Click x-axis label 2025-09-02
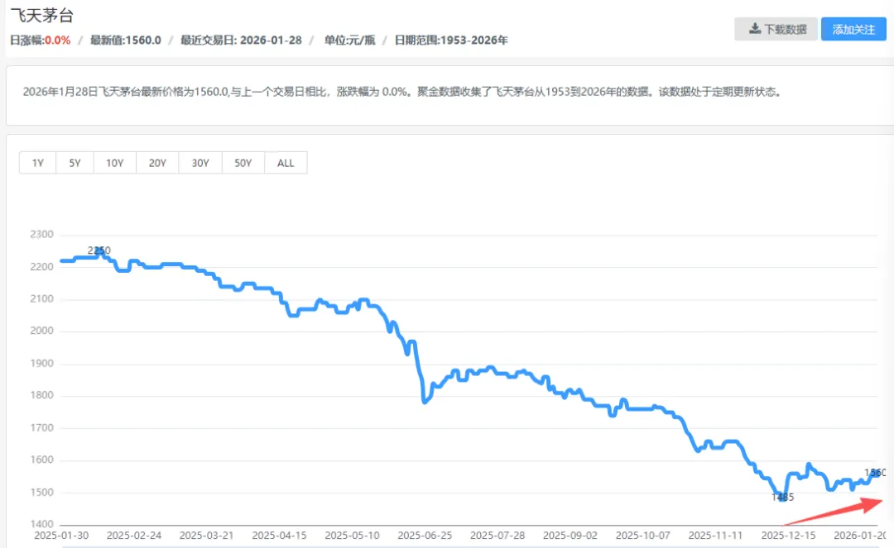 click(x=570, y=536)
